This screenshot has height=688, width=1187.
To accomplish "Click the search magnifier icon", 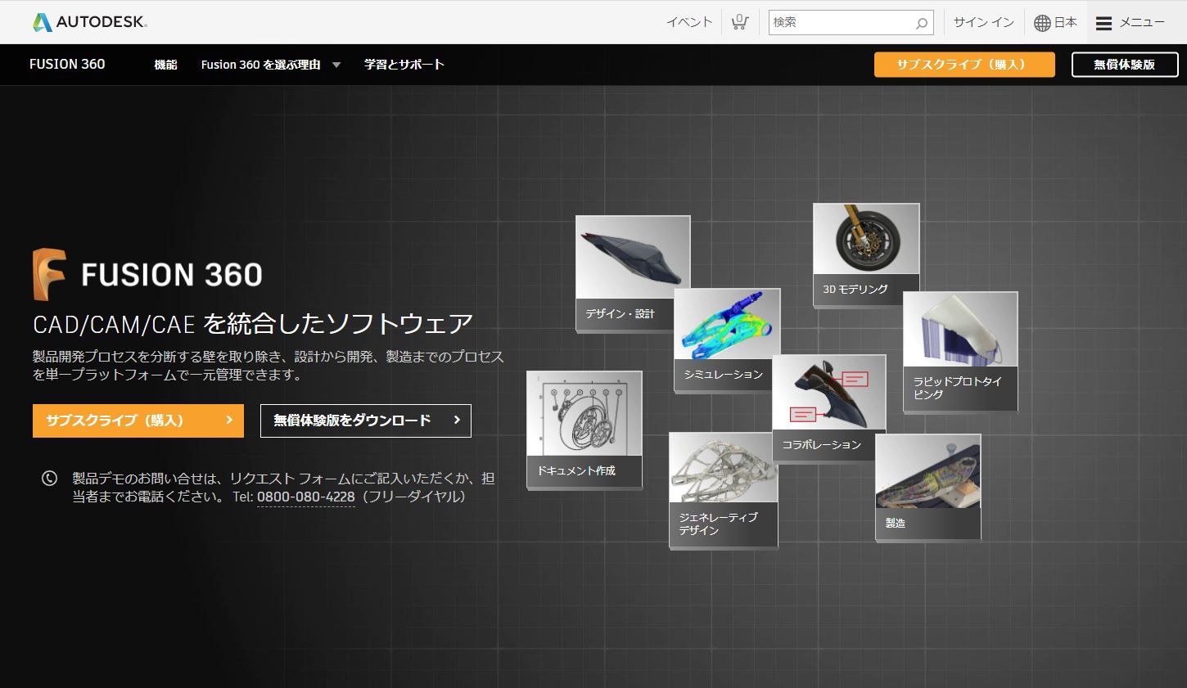I will [921, 23].
